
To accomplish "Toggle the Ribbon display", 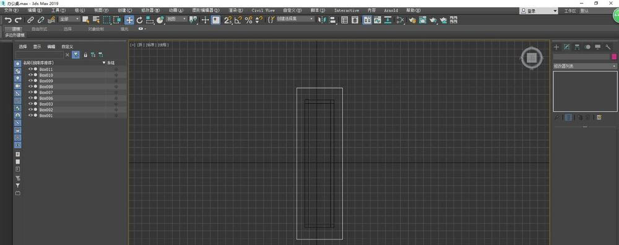I will pos(367,20).
